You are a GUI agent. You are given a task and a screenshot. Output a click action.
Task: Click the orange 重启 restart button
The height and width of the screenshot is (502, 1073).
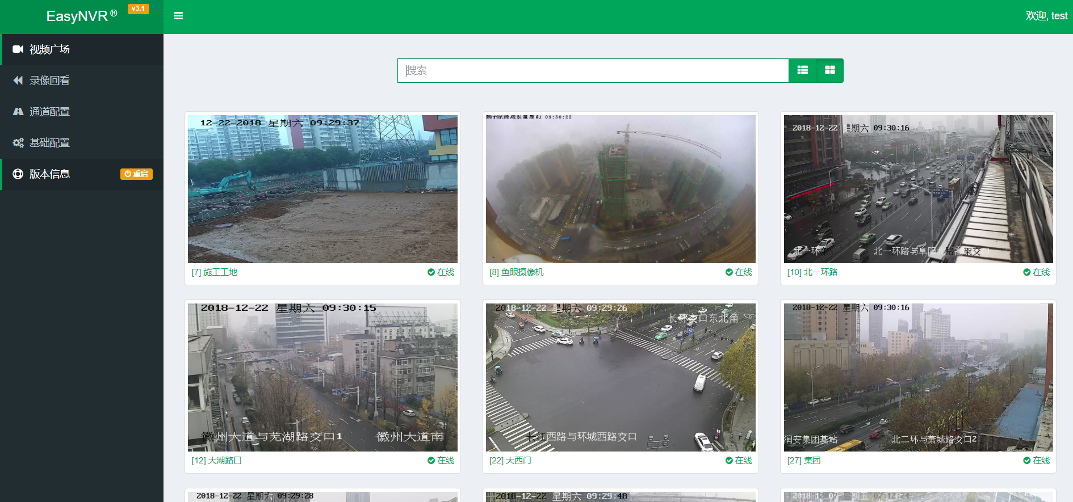136,174
